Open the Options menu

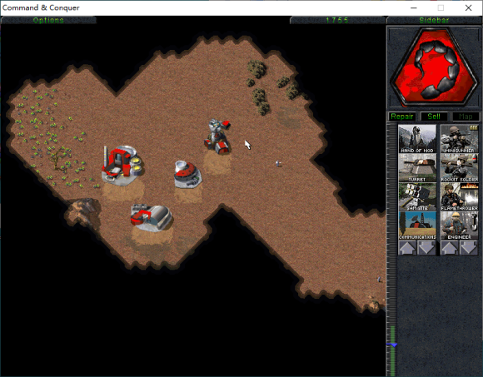[x=48, y=20]
